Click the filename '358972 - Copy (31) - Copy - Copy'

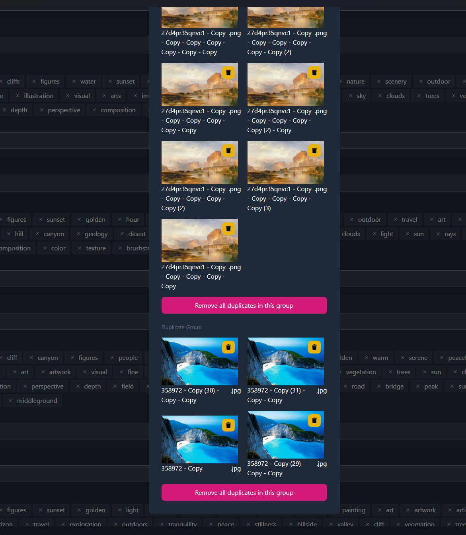coord(276,395)
